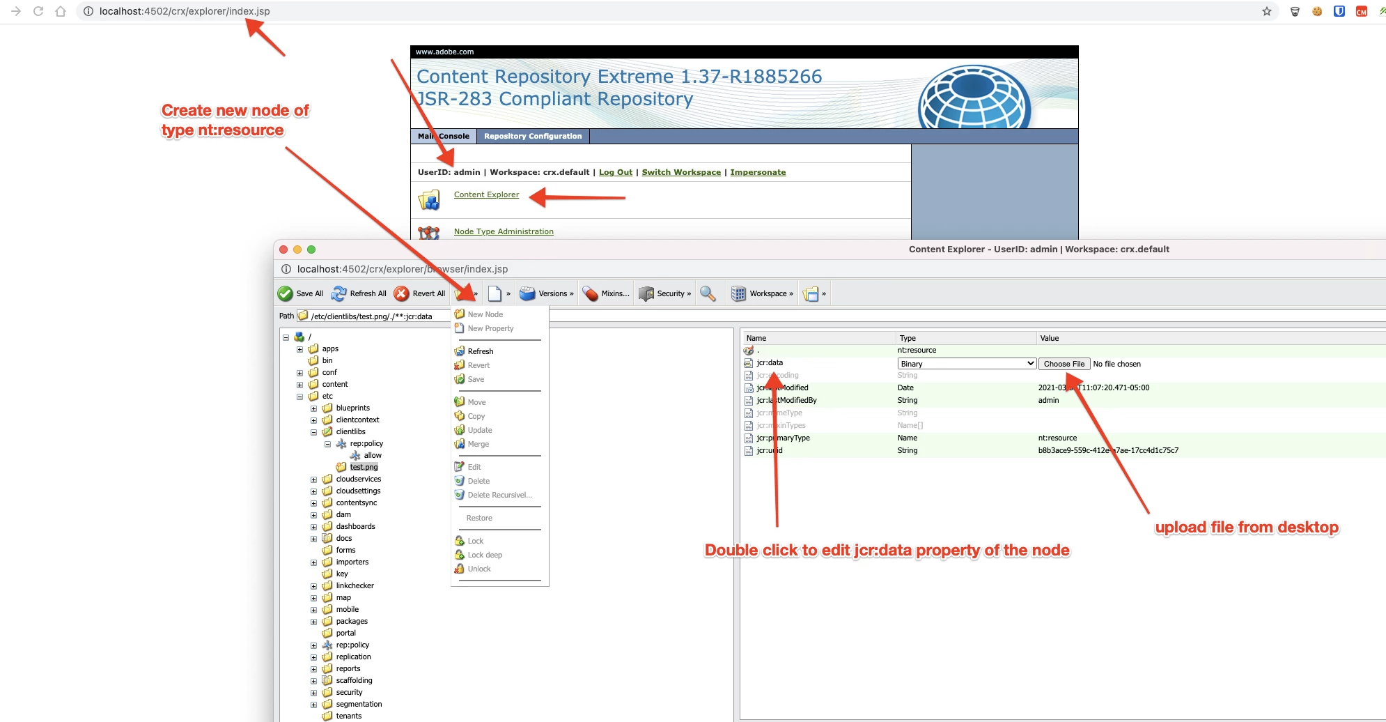Choose New Node from the menu
The height and width of the screenshot is (722, 1386).
(x=485, y=314)
